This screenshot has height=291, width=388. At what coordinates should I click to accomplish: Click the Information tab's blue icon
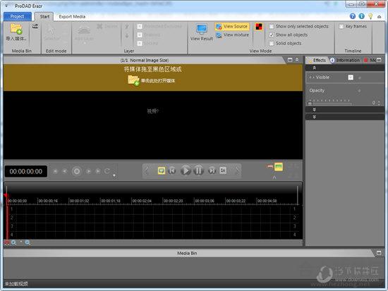coord(332,60)
